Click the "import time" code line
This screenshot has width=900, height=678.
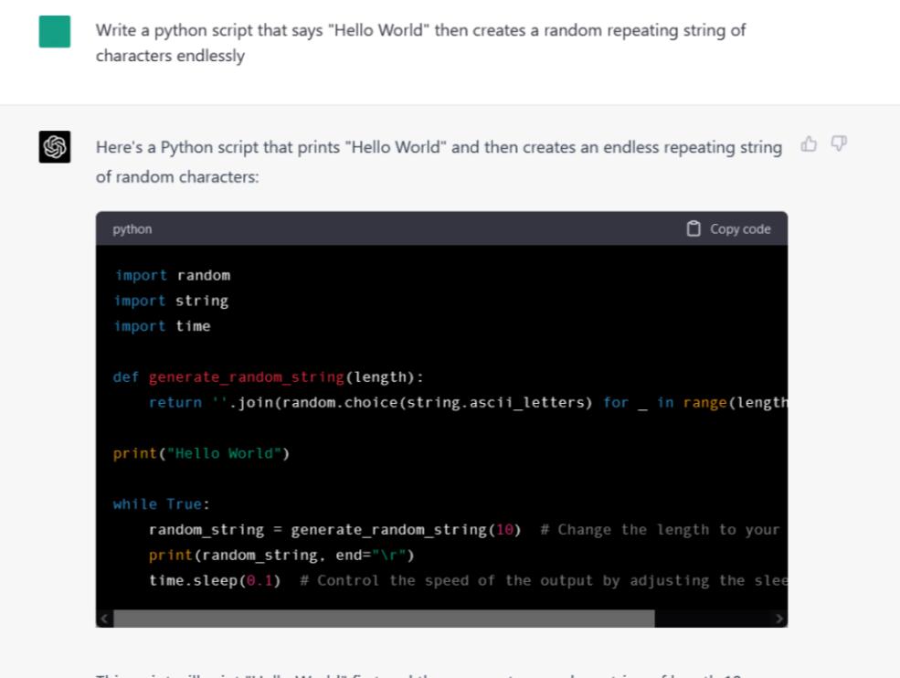click(162, 326)
